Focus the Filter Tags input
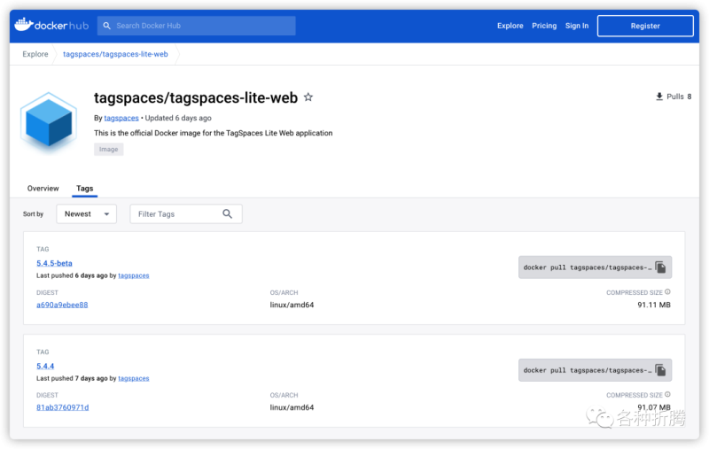 [x=186, y=214]
